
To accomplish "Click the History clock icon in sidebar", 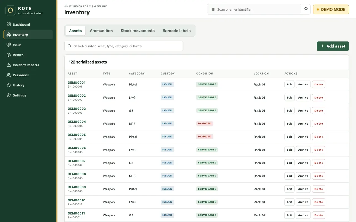I will coord(9,85).
